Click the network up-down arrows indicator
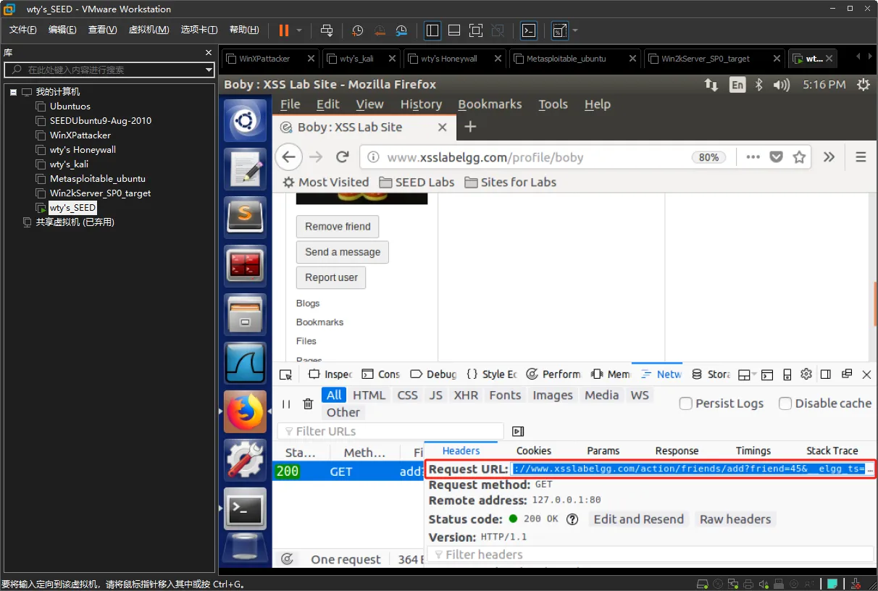Image resolution: width=878 pixels, height=591 pixels. [711, 85]
